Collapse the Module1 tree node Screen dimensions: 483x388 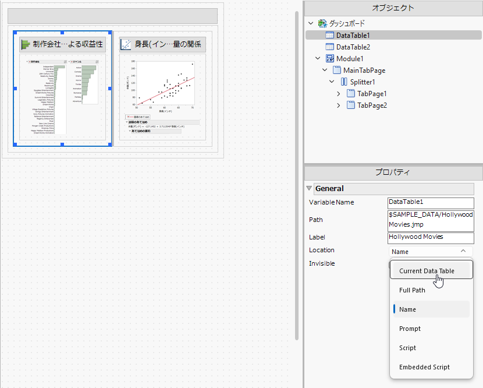coord(318,58)
